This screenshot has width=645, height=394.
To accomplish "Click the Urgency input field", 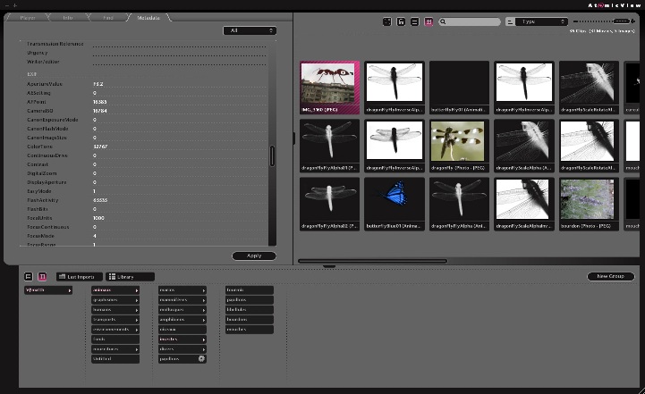I will click(x=179, y=53).
